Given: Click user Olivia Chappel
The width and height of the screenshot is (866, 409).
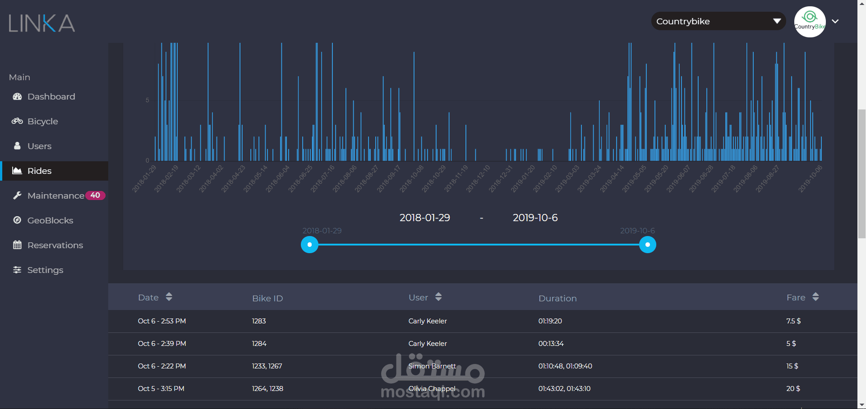Looking at the screenshot, I should [432, 389].
